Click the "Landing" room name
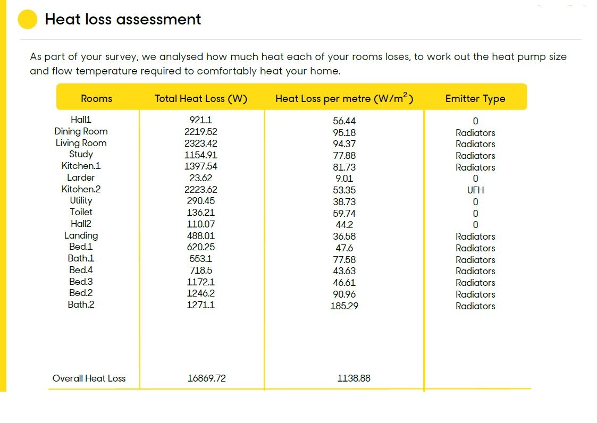 (x=81, y=235)
